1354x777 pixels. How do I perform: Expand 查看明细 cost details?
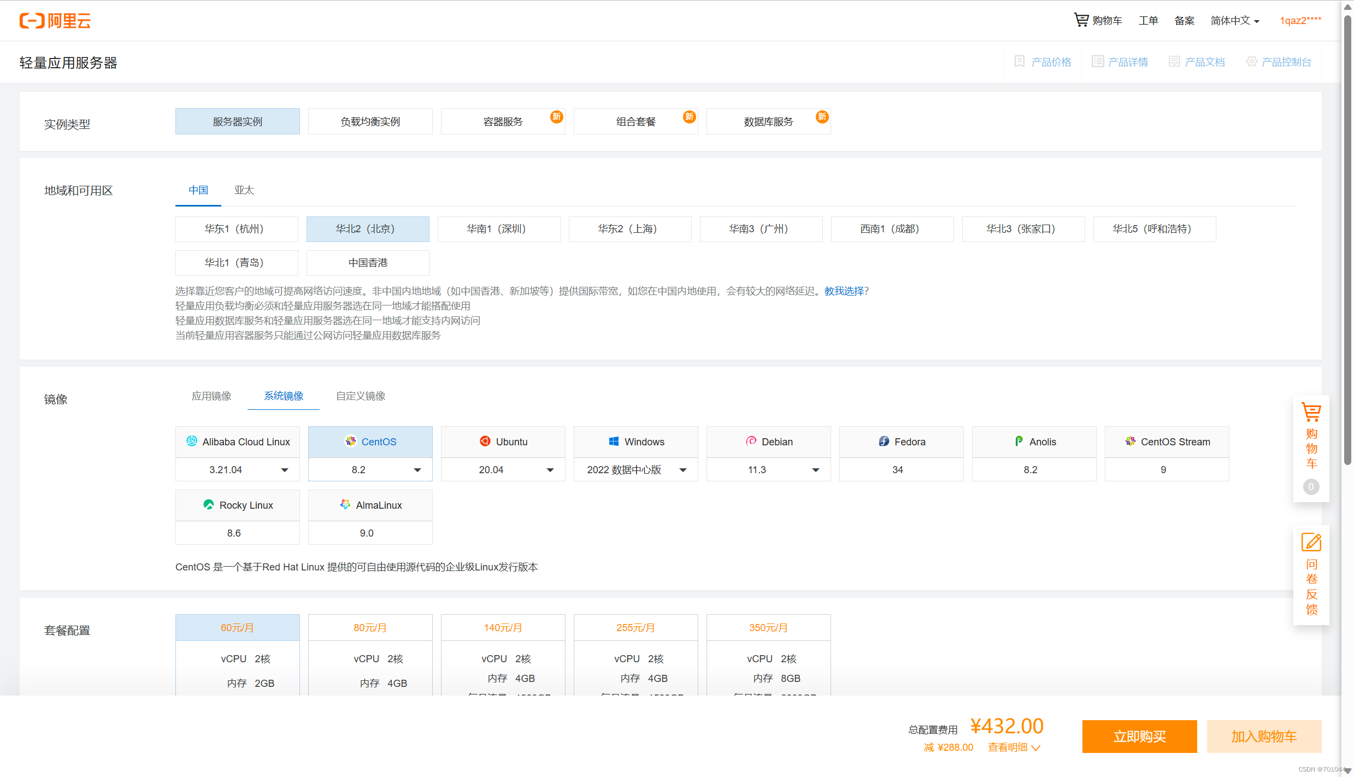pyautogui.click(x=1014, y=747)
